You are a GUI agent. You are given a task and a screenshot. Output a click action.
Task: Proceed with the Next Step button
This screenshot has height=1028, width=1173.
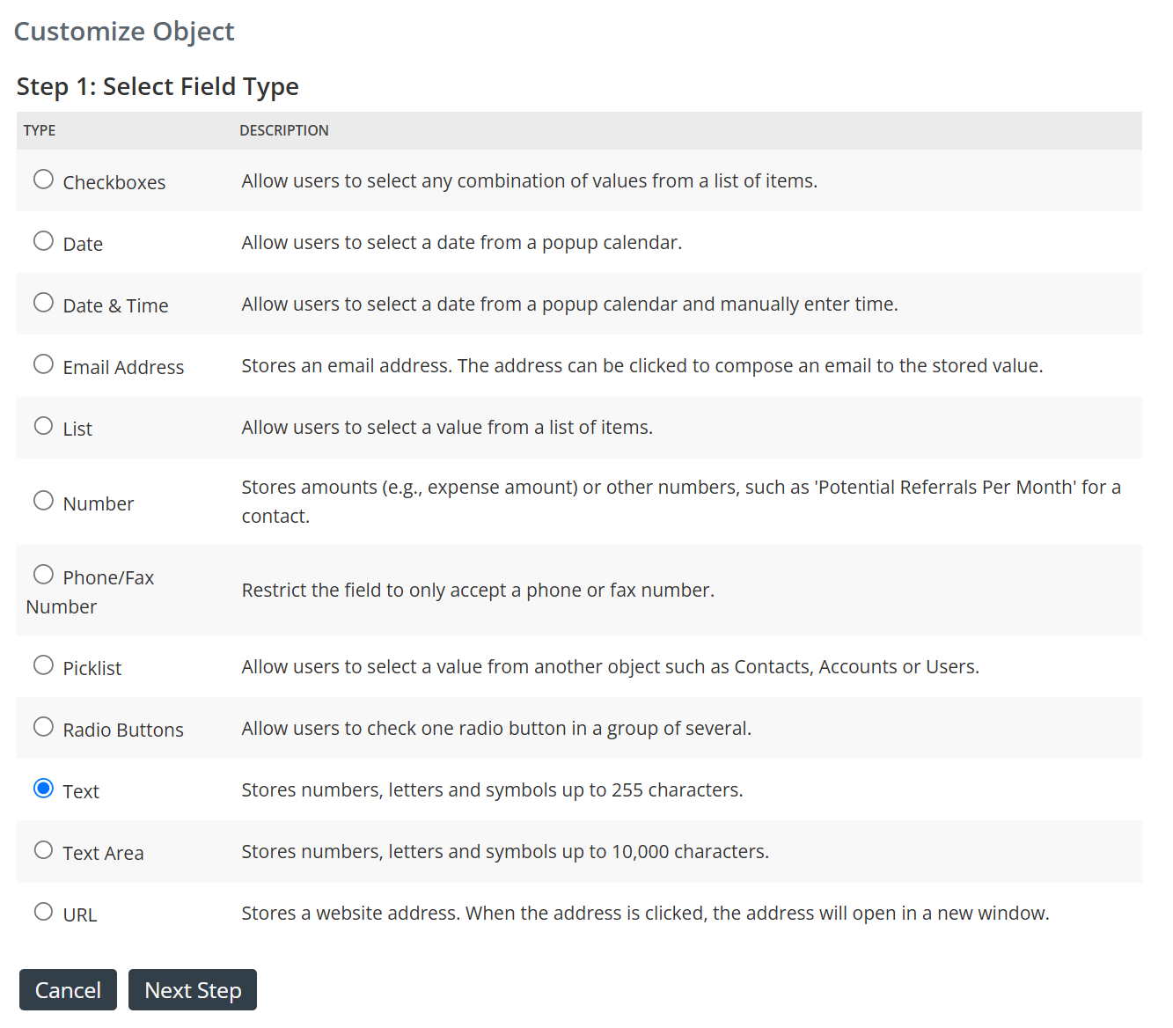193,990
